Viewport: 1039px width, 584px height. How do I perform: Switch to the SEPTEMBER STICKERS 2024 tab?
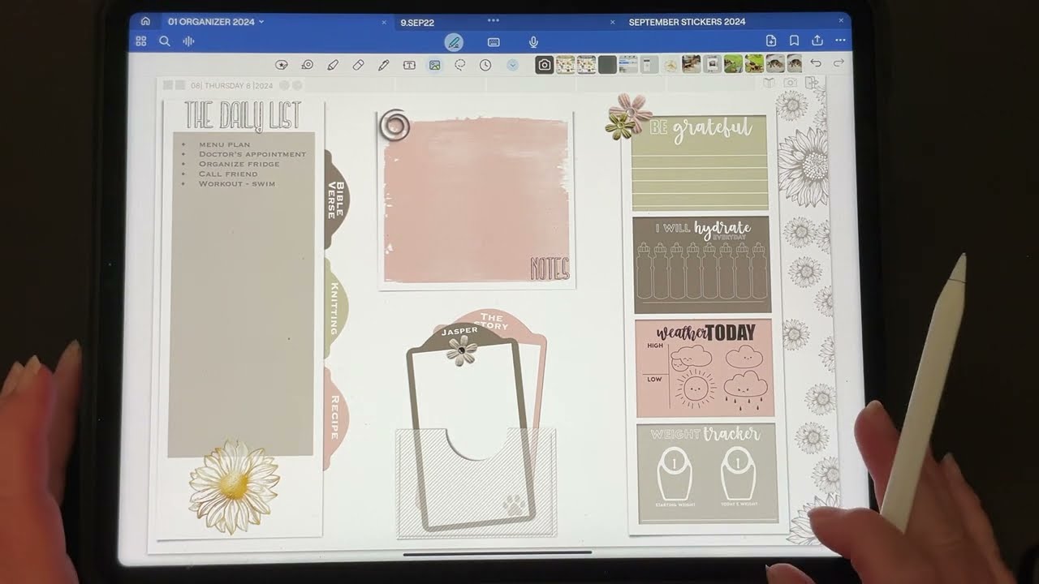coord(687,22)
